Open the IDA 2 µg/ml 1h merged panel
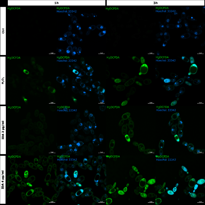Viewport: 205px width, 205px height. tap(81, 130)
